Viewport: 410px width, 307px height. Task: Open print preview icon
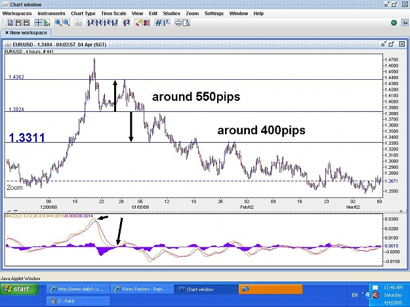(186, 23)
